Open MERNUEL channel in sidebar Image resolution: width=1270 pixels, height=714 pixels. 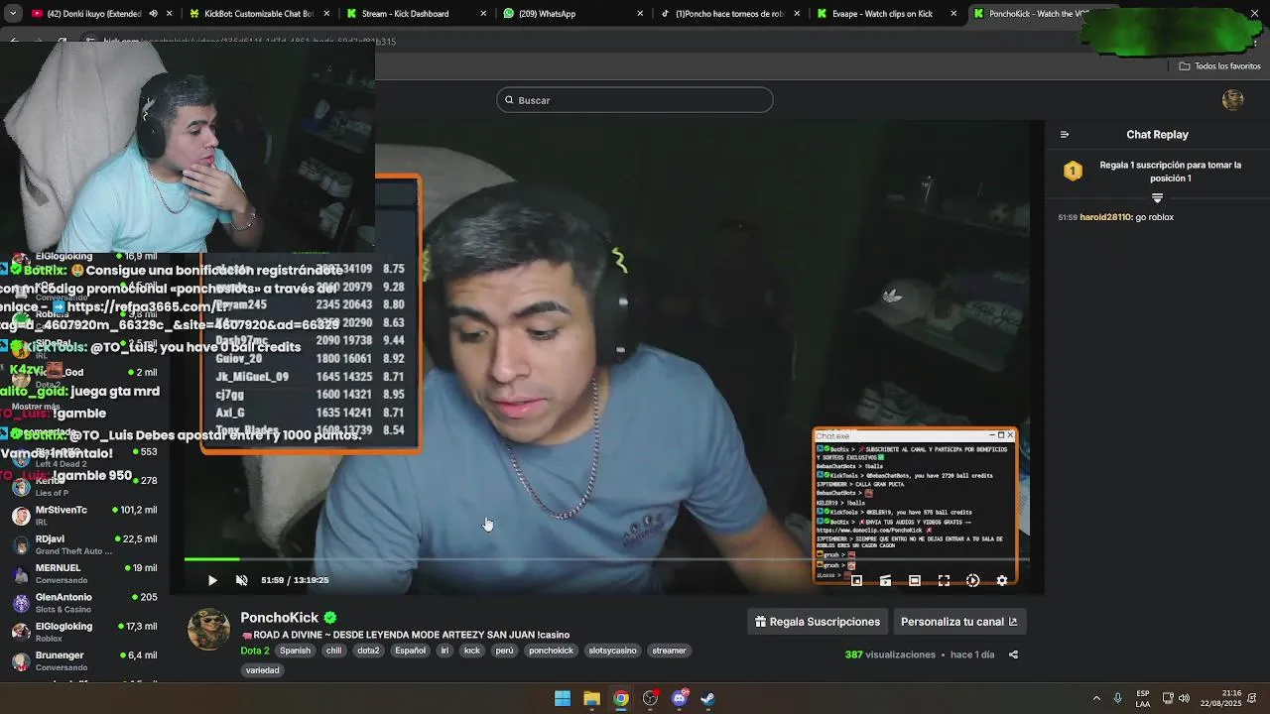click(84, 573)
